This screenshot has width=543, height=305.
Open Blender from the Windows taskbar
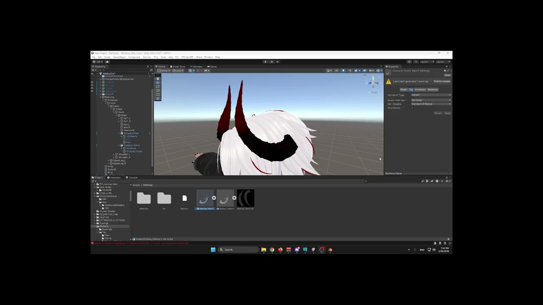click(x=330, y=250)
